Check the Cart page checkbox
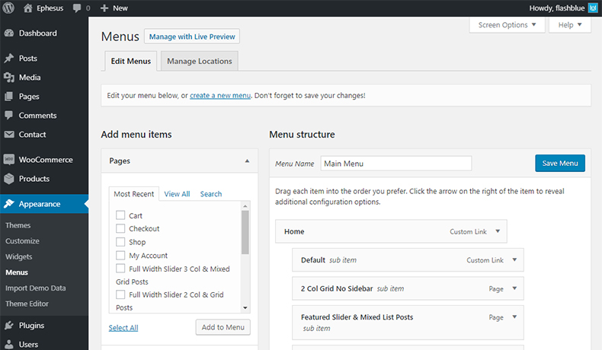This screenshot has width=602, height=350. [x=120, y=215]
